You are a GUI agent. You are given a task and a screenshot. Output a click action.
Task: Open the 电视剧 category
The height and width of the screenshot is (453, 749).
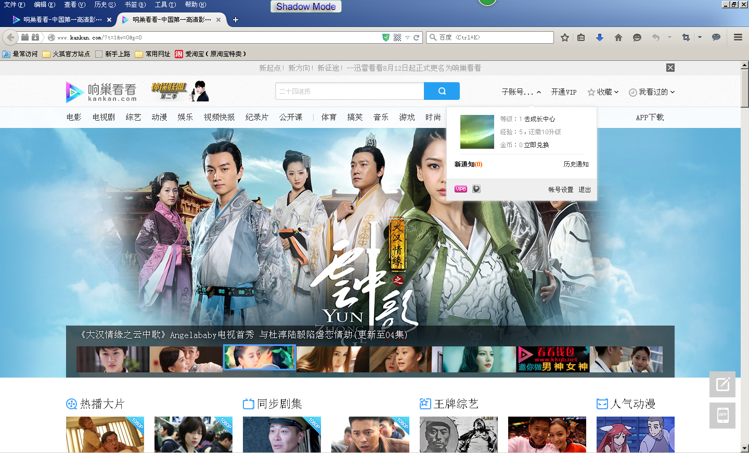point(104,118)
